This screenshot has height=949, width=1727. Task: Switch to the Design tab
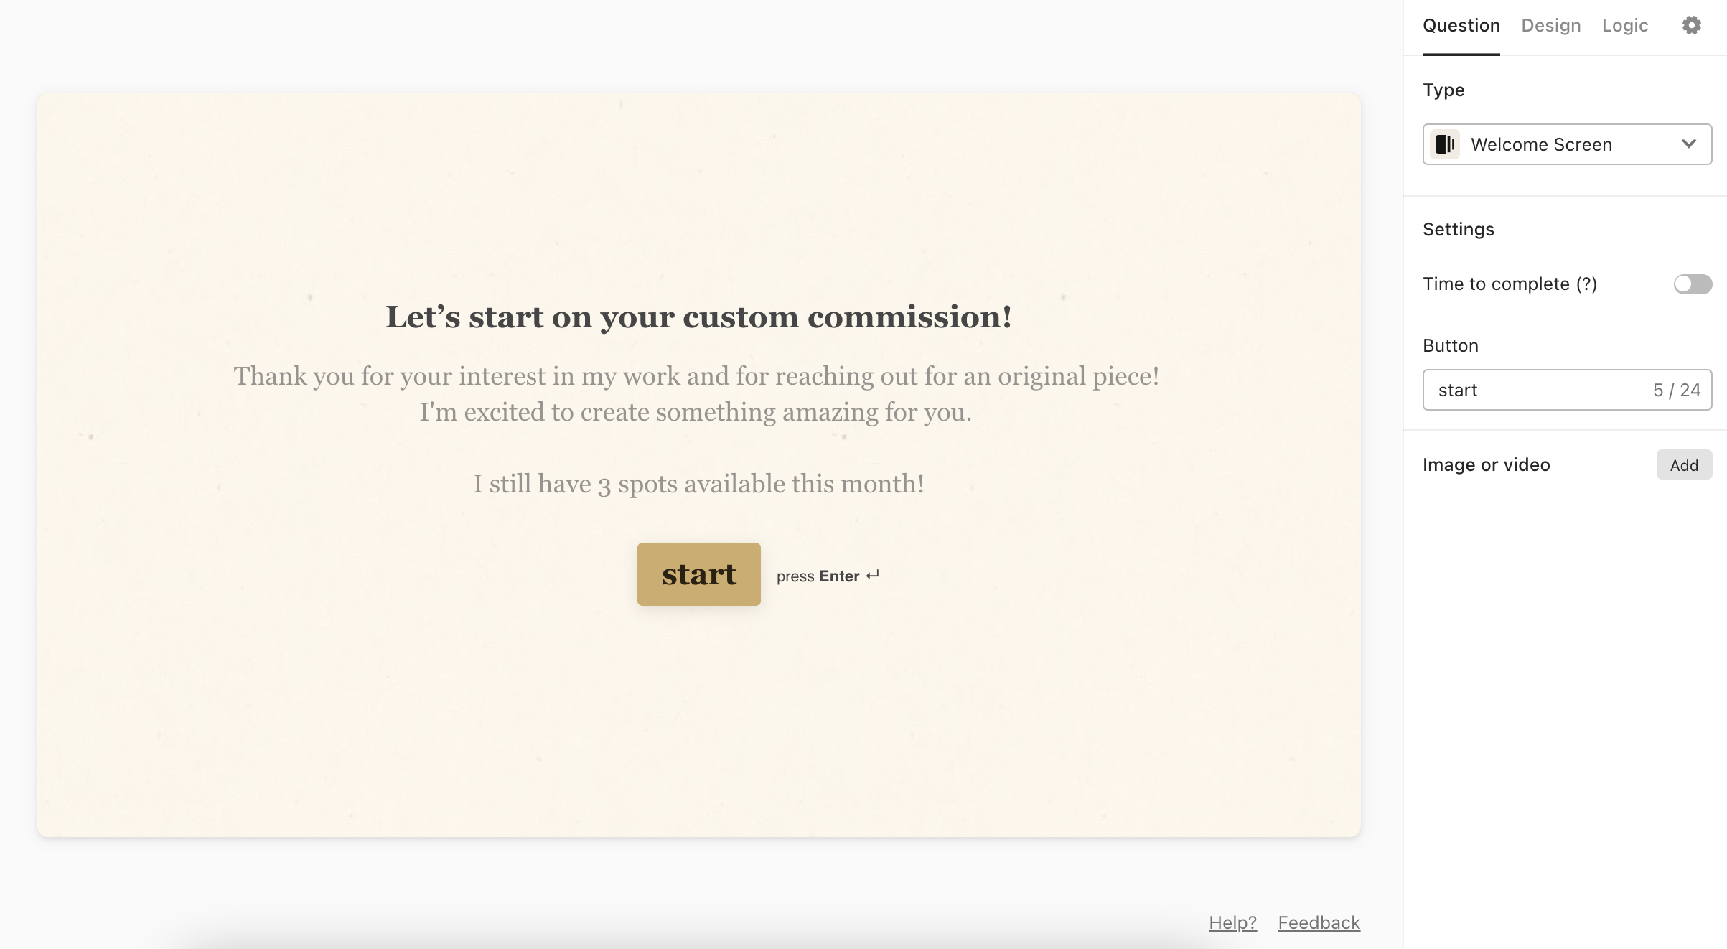click(x=1550, y=25)
